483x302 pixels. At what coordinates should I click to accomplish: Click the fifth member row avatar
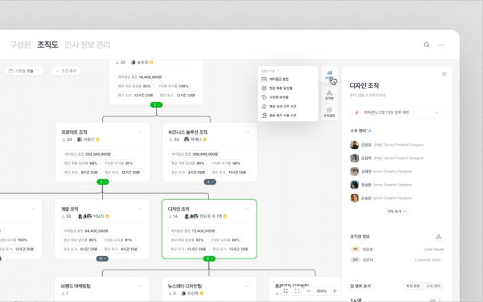(x=355, y=198)
